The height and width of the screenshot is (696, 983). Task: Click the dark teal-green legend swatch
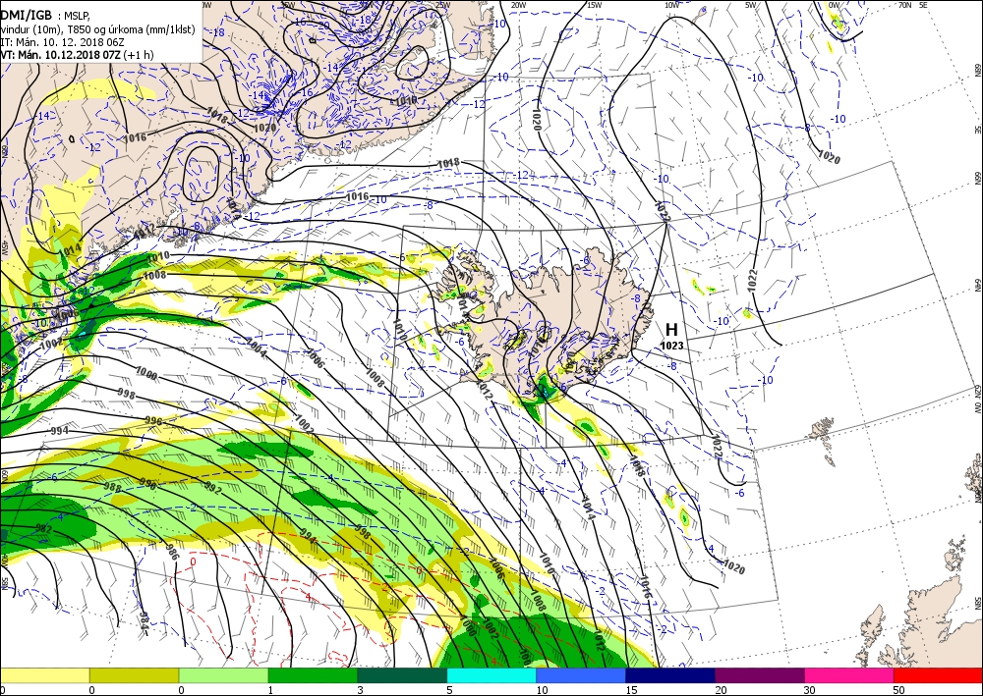click(x=402, y=675)
